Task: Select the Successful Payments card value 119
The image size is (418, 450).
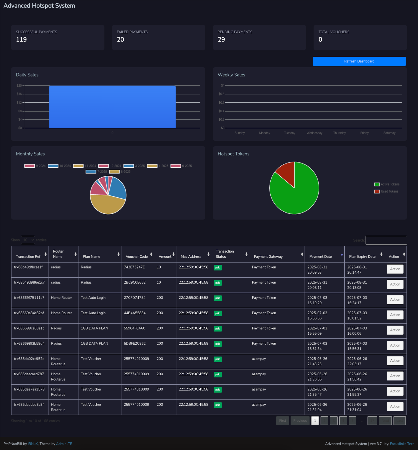Action: click(x=21, y=39)
